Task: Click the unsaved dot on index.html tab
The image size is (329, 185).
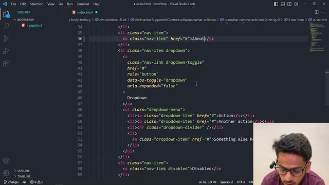Action: (96, 12)
